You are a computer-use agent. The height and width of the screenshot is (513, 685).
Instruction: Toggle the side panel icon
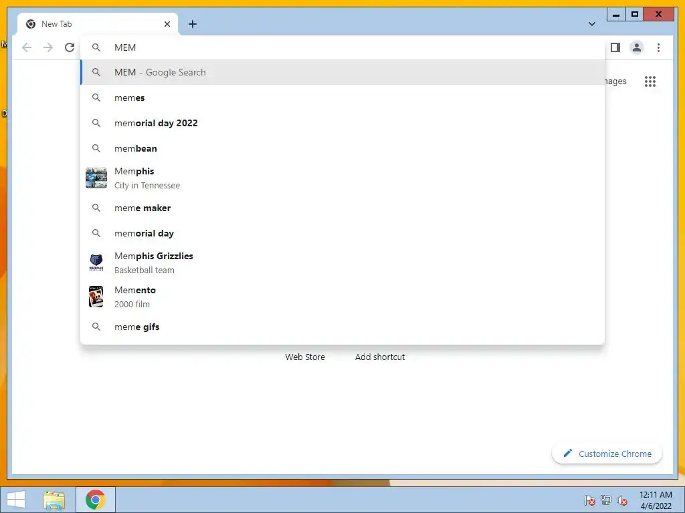615,47
